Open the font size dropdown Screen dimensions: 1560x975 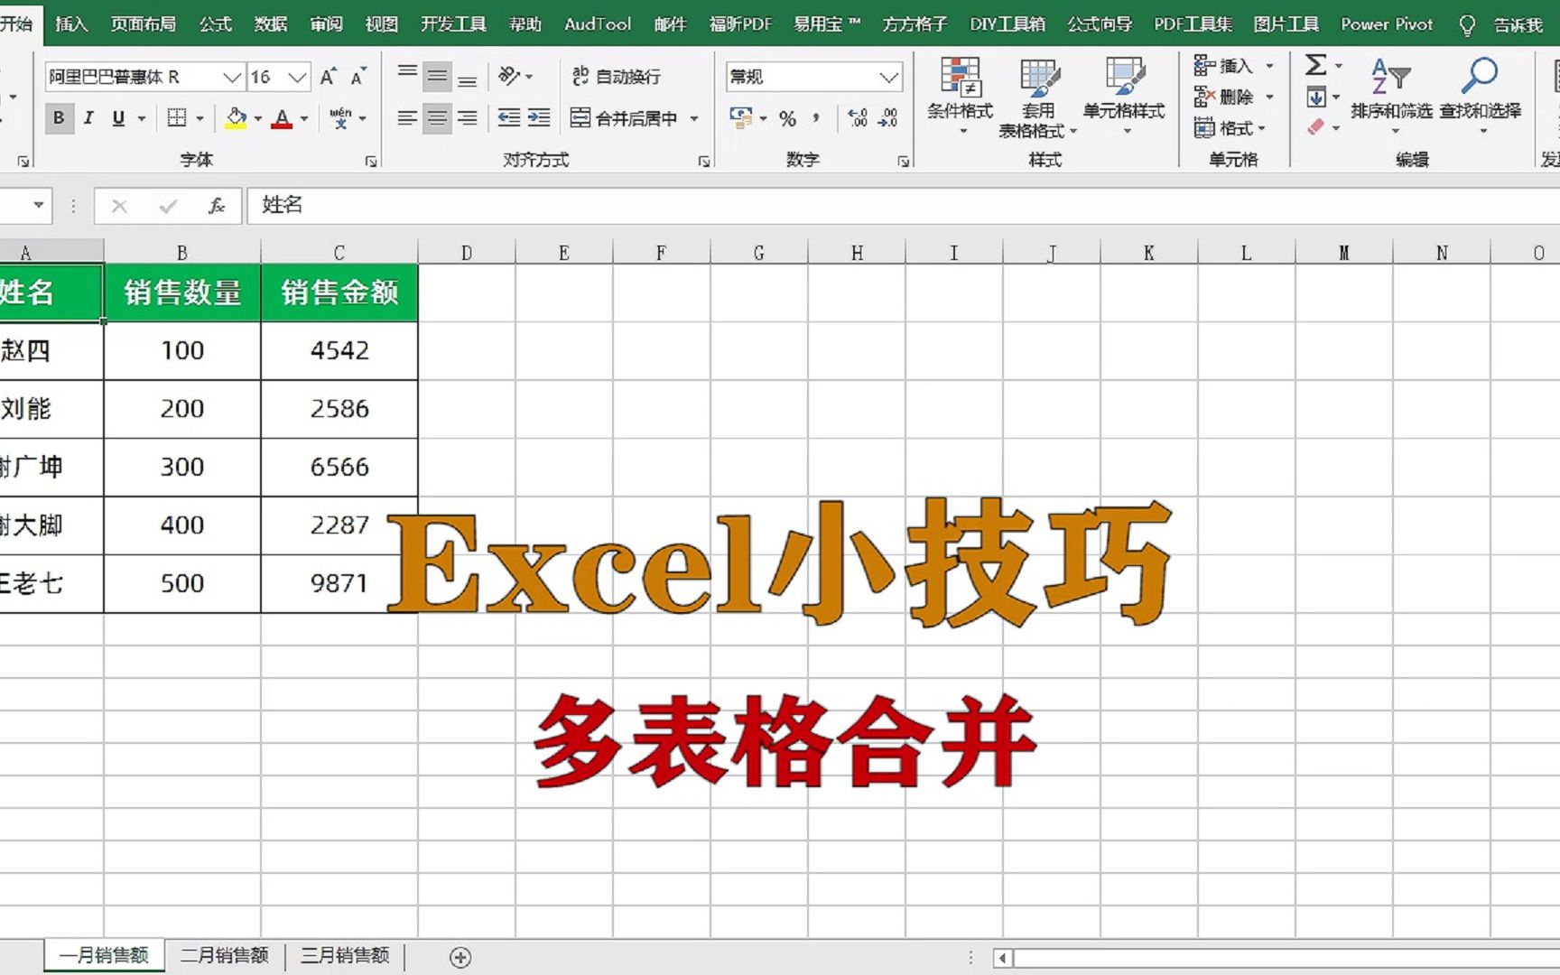click(x=298, y=77)
